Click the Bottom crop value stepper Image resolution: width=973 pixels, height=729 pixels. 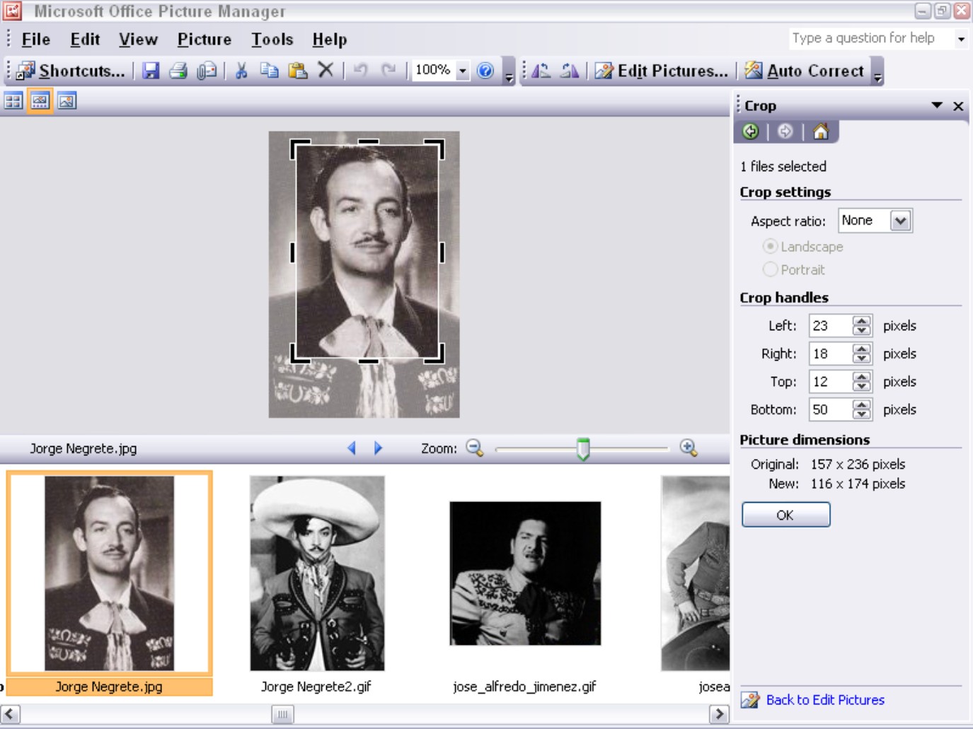(861, 409)
